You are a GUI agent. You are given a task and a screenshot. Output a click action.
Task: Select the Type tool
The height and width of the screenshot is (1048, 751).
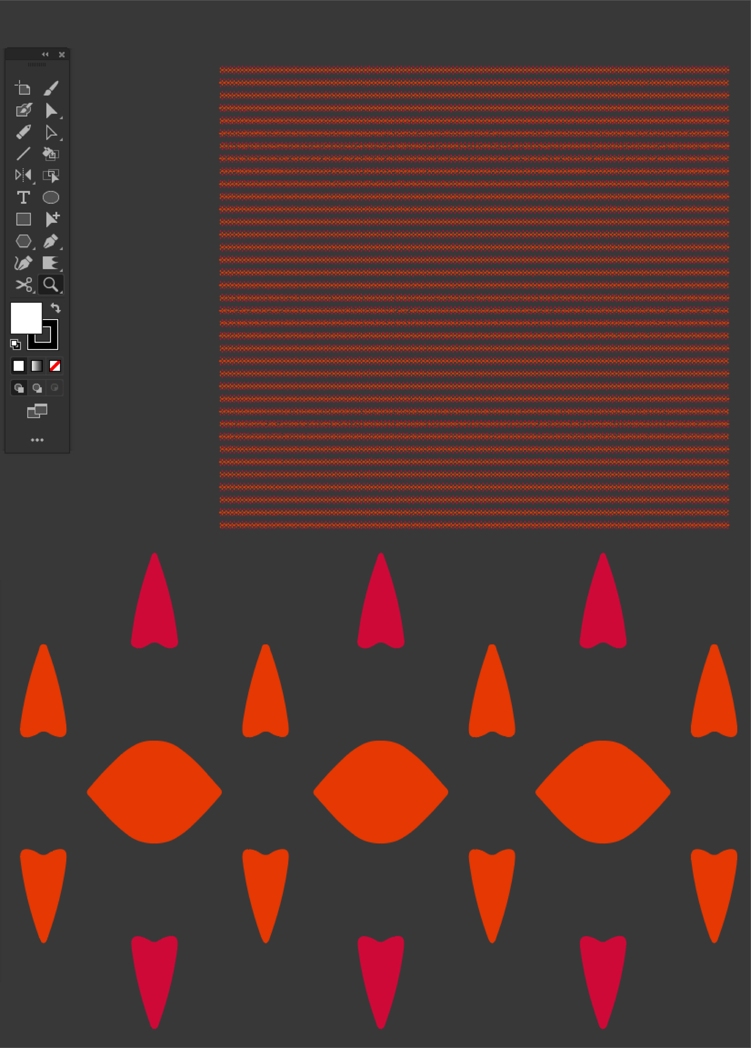tap(23, 197)
